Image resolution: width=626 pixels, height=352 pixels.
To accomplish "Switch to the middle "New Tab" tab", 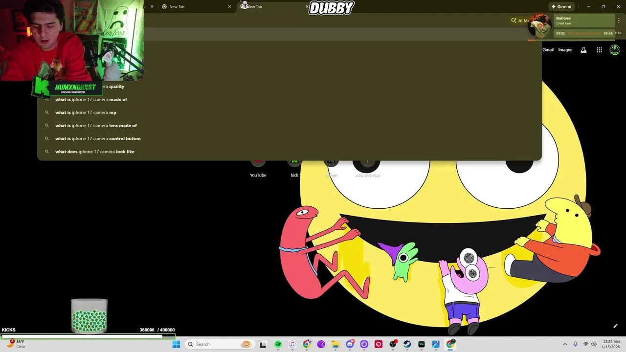I will coord(196,7).
